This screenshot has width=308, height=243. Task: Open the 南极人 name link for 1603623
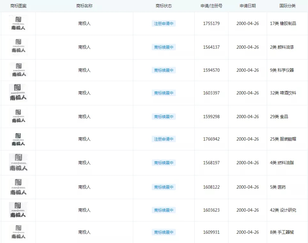(84, 210)
